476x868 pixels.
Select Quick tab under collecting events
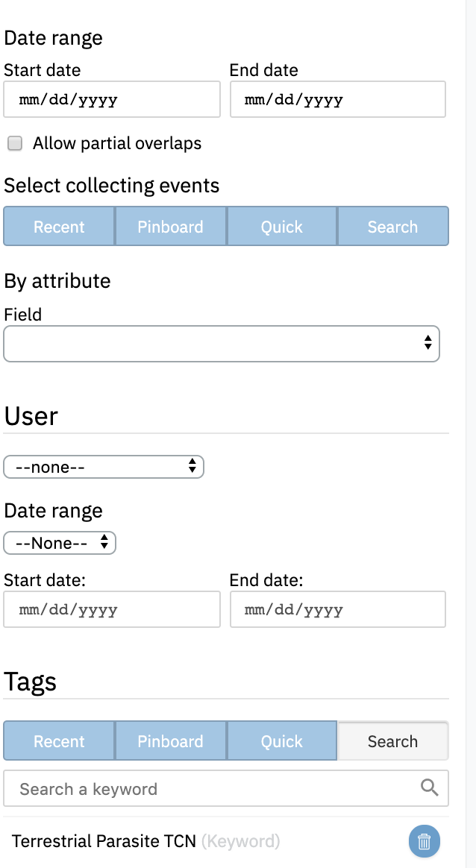tap(281, 227)
